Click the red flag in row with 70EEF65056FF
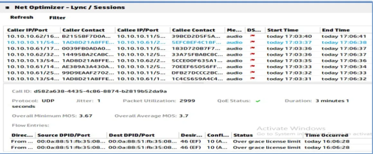 point(253,67)
